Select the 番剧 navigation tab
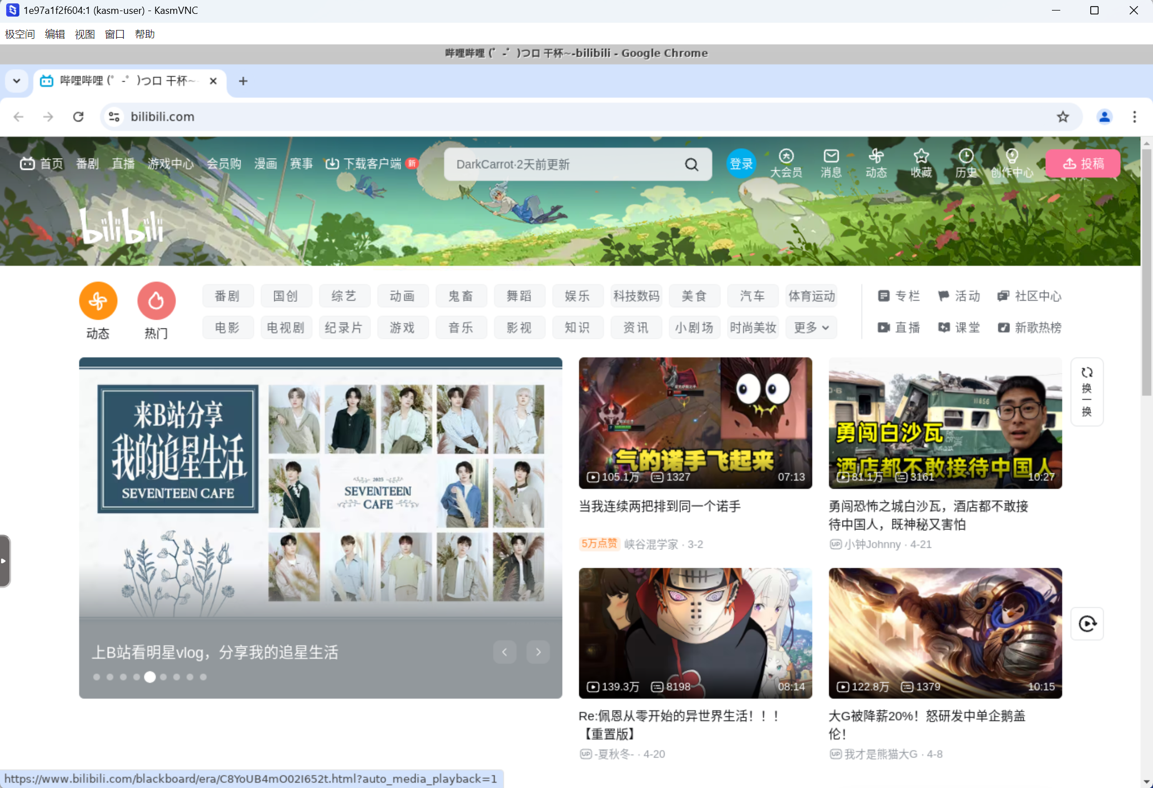This screenshot has width=1153, height=788. pos(87,164)
